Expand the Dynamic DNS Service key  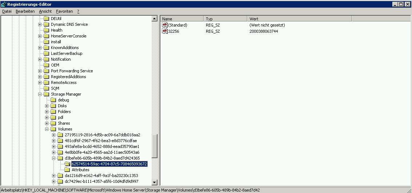(40, 24)
